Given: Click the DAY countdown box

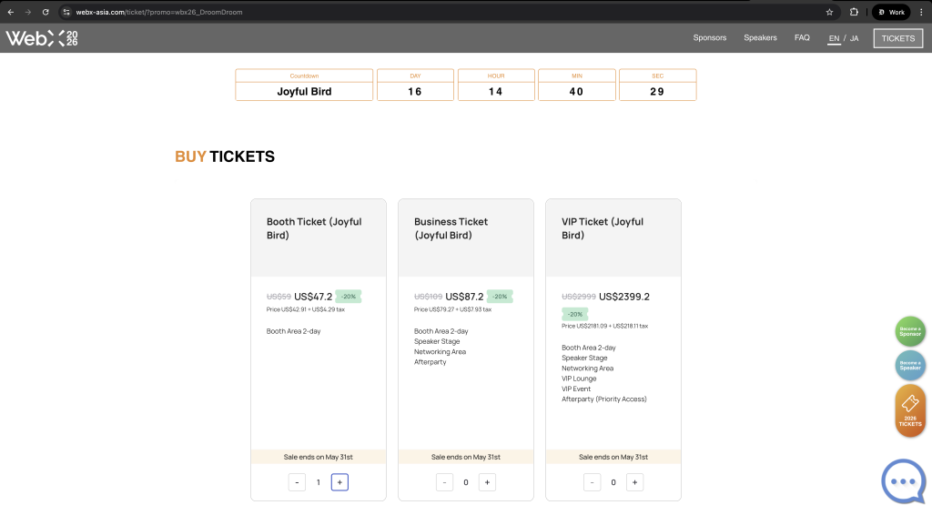Looking at the screenshot, I should pos(415,85).
